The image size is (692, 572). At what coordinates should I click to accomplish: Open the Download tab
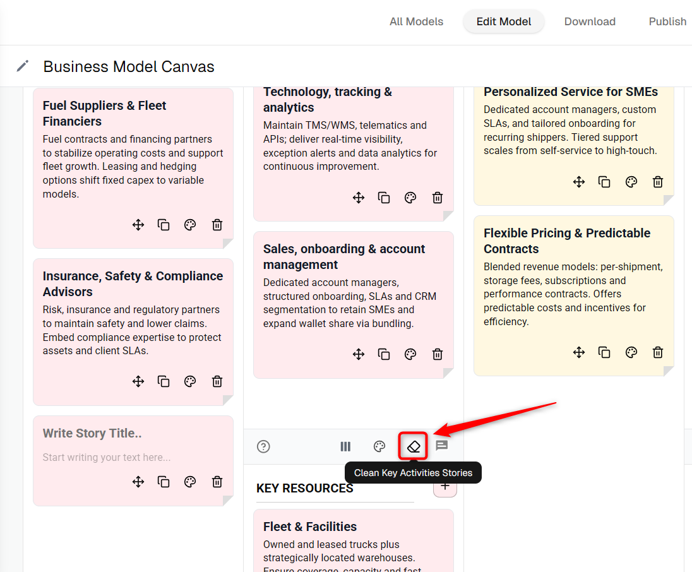pyautogui.click(x=590, y=21)
